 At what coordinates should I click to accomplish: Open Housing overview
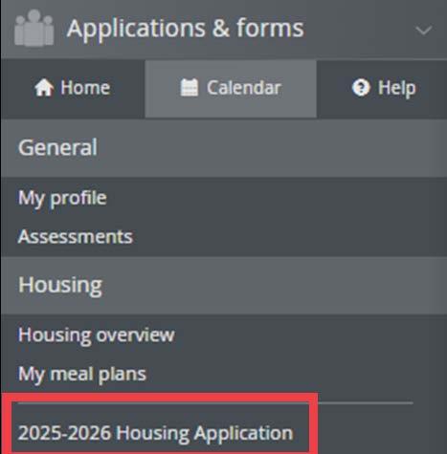pos(97,335)
